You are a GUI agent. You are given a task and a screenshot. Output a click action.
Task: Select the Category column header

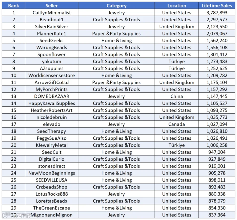click(116, 6)
